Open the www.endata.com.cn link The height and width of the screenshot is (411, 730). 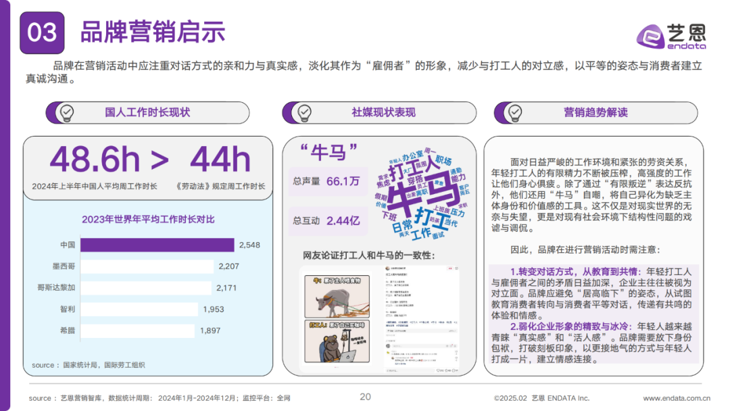(677, 398)
